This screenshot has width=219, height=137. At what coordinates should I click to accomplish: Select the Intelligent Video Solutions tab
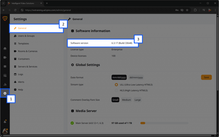click(x=25, y=3)
